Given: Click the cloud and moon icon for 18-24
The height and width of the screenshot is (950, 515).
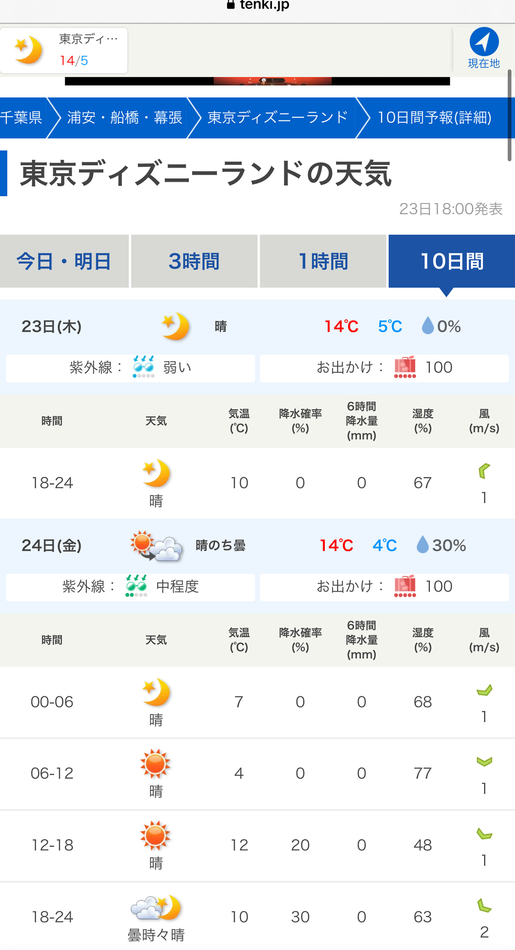Looking at the screenshot, I should pyautogui.click(x=156, y=908).
